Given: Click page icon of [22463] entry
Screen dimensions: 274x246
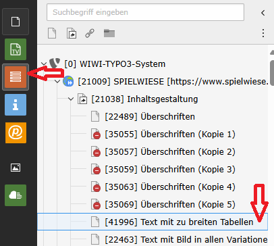Looking at the screenshot, I should tap(95, 239).
